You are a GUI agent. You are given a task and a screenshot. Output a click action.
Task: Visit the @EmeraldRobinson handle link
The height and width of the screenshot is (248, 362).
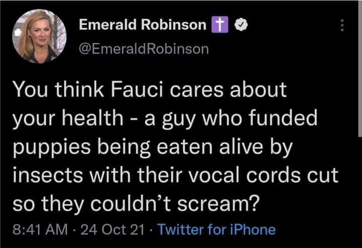pos(143,48)
